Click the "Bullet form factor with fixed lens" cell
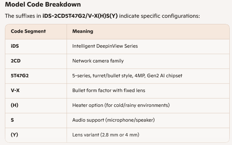This screenshot has height=145, width=232. click(x=109, y=90)
